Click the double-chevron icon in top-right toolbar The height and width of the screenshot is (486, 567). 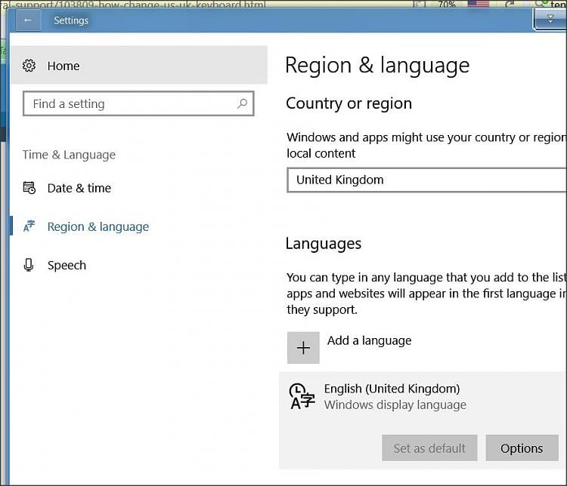[x=550, y=19]
